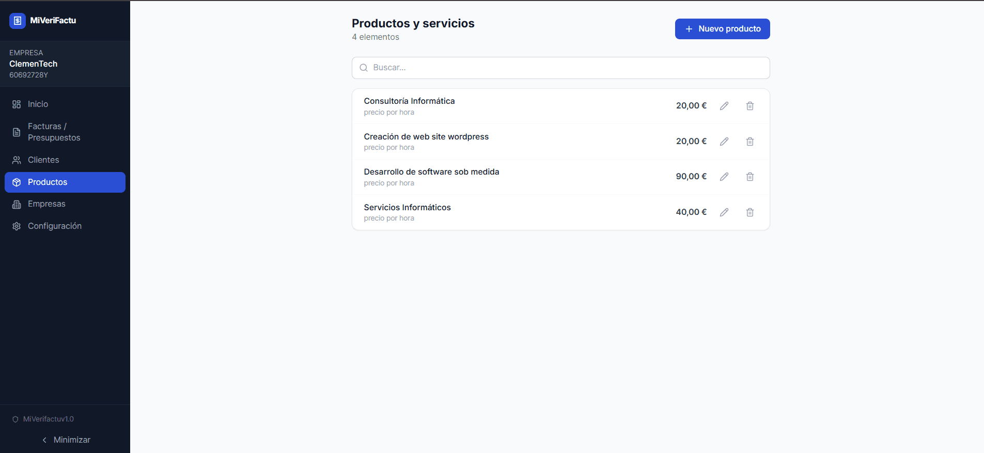Click company ID 60692728Y
Screen dimensions: 984x453
[28, 75]
